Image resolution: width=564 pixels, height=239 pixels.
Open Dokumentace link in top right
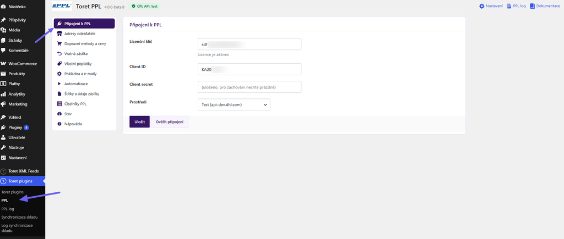tap(545, 6)
